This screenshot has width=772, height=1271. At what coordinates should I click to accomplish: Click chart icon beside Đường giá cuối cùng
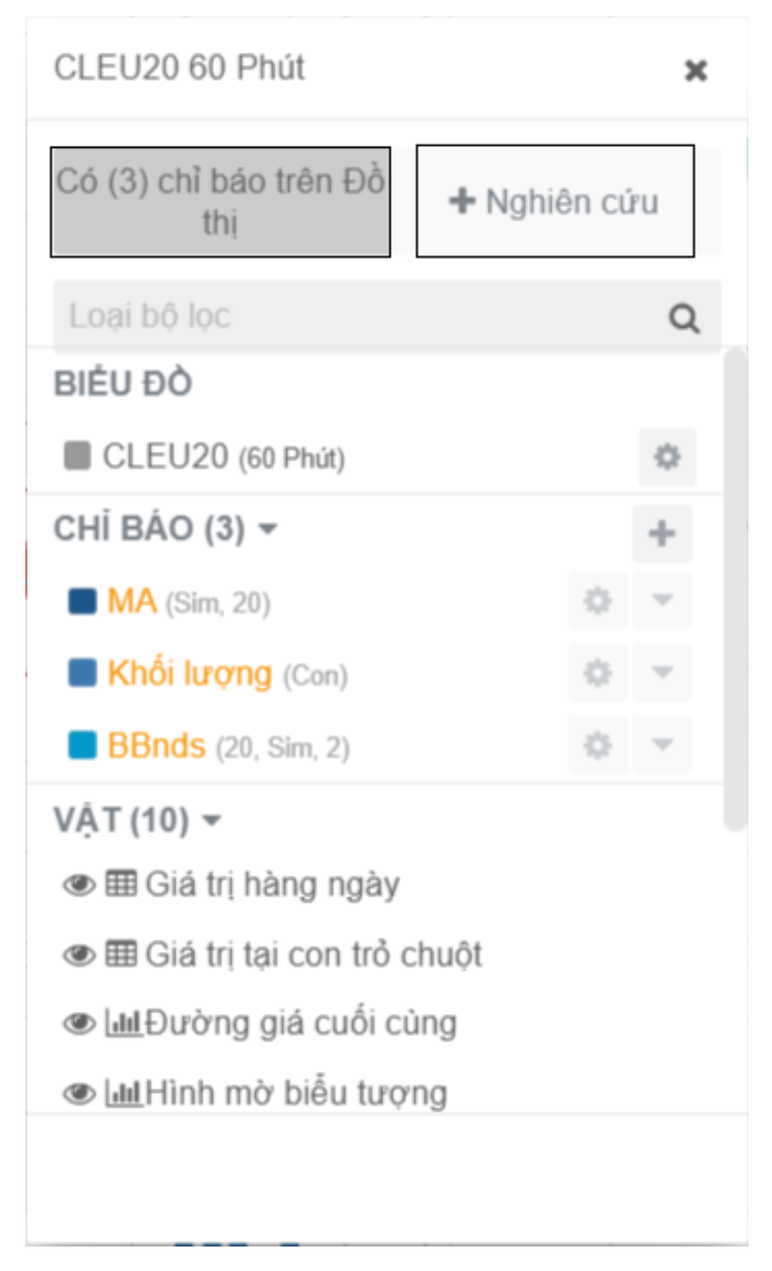click(122, 1023)
